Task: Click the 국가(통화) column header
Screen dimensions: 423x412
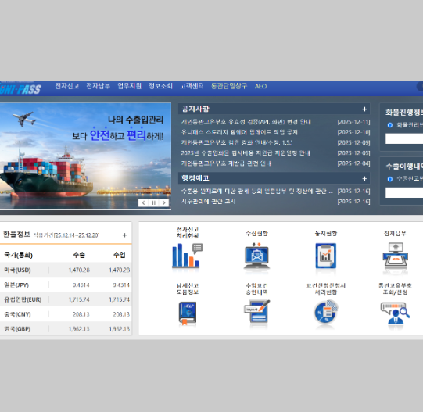Action: click(x=18, y=255)
